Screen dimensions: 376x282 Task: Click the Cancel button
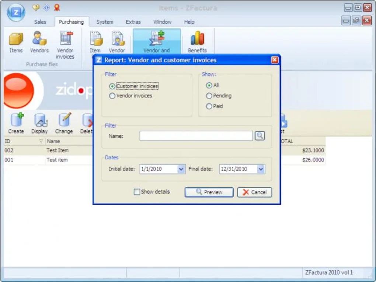[255, 192]
